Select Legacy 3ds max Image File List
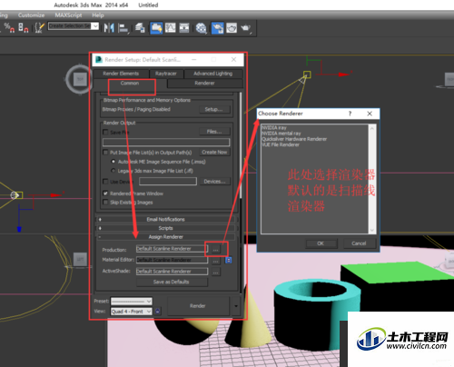Screen dimensions: 454x367 pyautogui.click(x=113, y=171)
